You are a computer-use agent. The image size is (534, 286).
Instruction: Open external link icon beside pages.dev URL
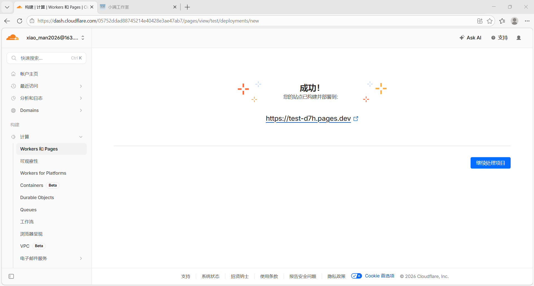click(x=356, y=119)
